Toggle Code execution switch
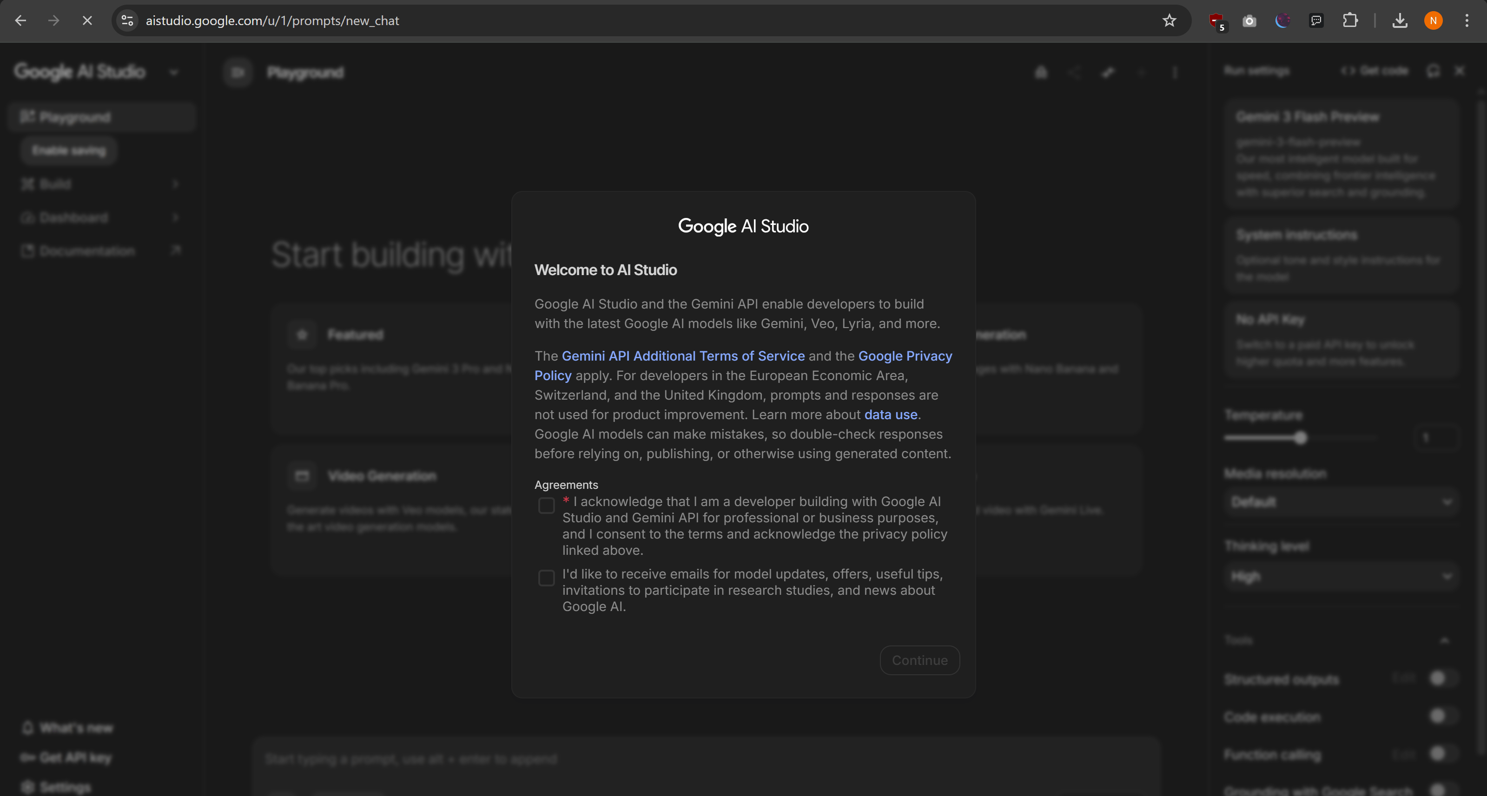Viewport: 1487px width, 796px height. pos(1443,717)
